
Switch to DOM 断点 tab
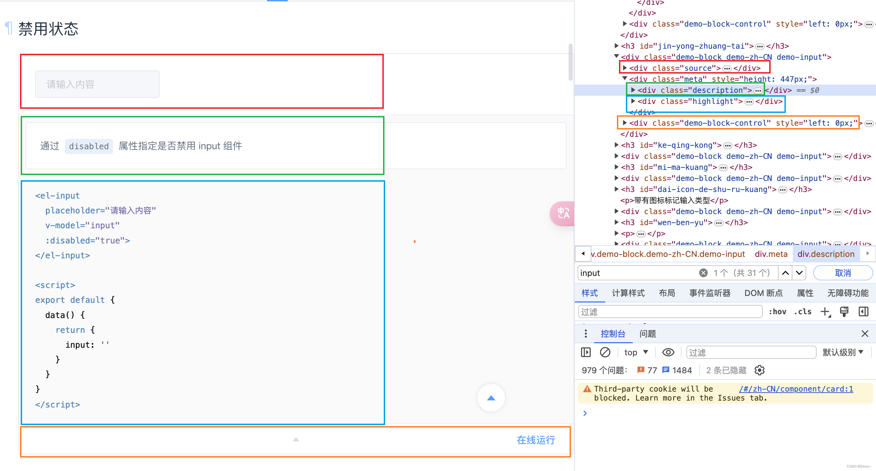(x=763, y=293)
